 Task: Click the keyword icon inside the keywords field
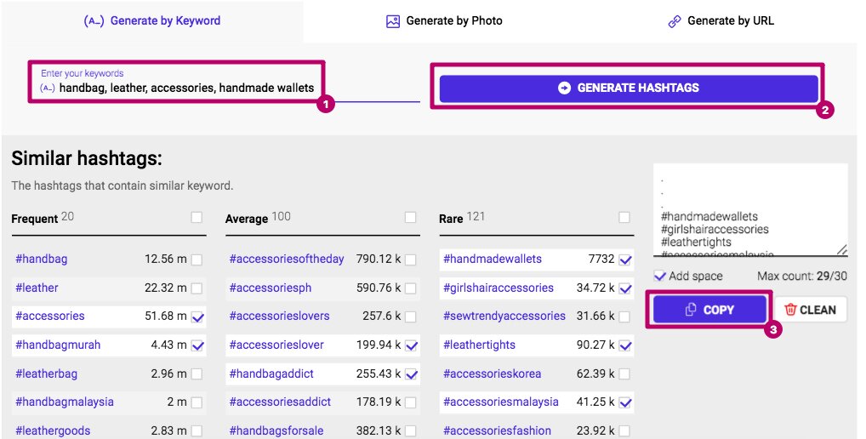[48, 88]
